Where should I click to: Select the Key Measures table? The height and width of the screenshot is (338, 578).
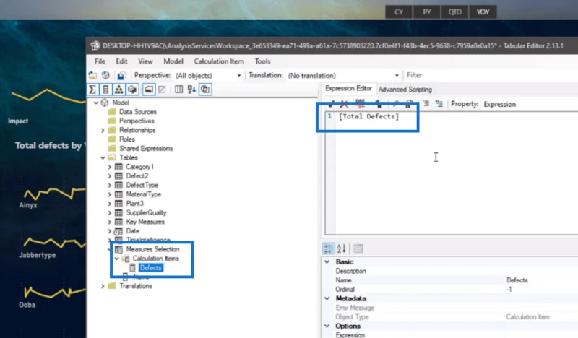(x=145, y=222)
